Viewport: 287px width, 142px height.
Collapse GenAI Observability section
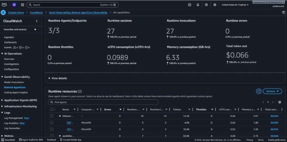[x=2, y=77]
